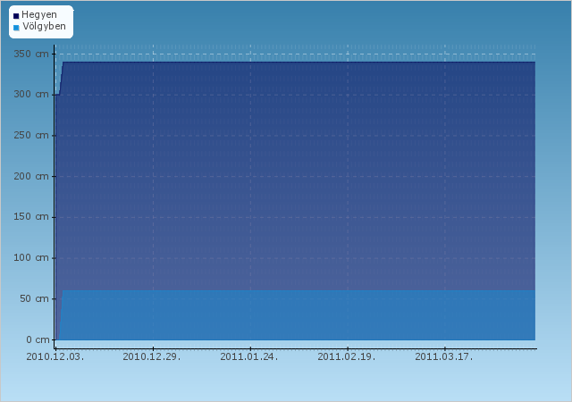
Task: Click the 2011.03.17. date label
Action: pos(444,356)
